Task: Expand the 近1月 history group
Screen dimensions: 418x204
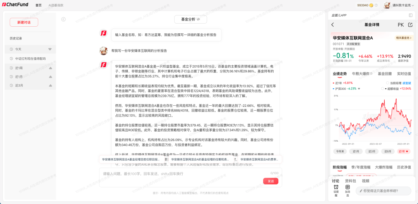Action: 50,77
